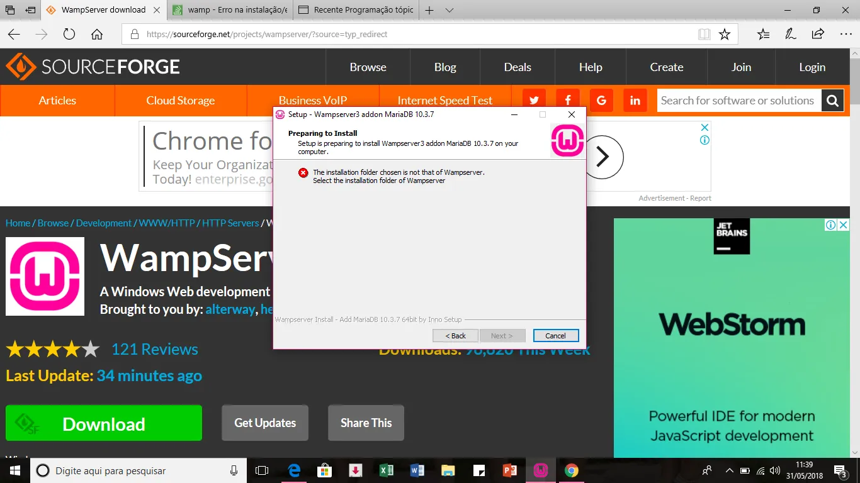Open the Cloud Storage section
Screen dimensions: 860x483
(x=181, y=101)
